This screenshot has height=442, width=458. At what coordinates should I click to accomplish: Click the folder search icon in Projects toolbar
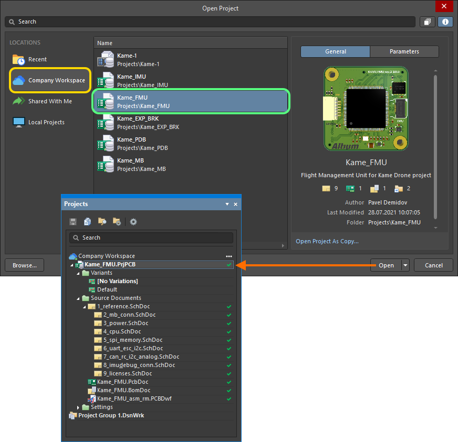point(102,222)
